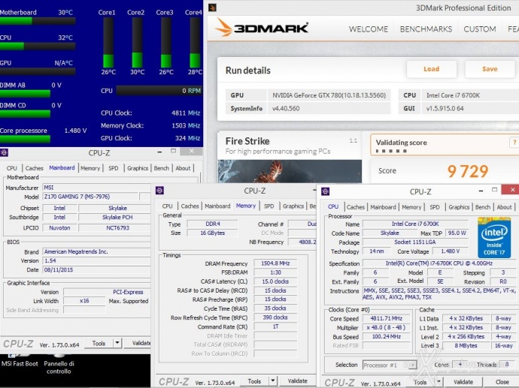Click Tools button in Memory CPU-Z window
The image size is (519, 388).
pos(254,380)
